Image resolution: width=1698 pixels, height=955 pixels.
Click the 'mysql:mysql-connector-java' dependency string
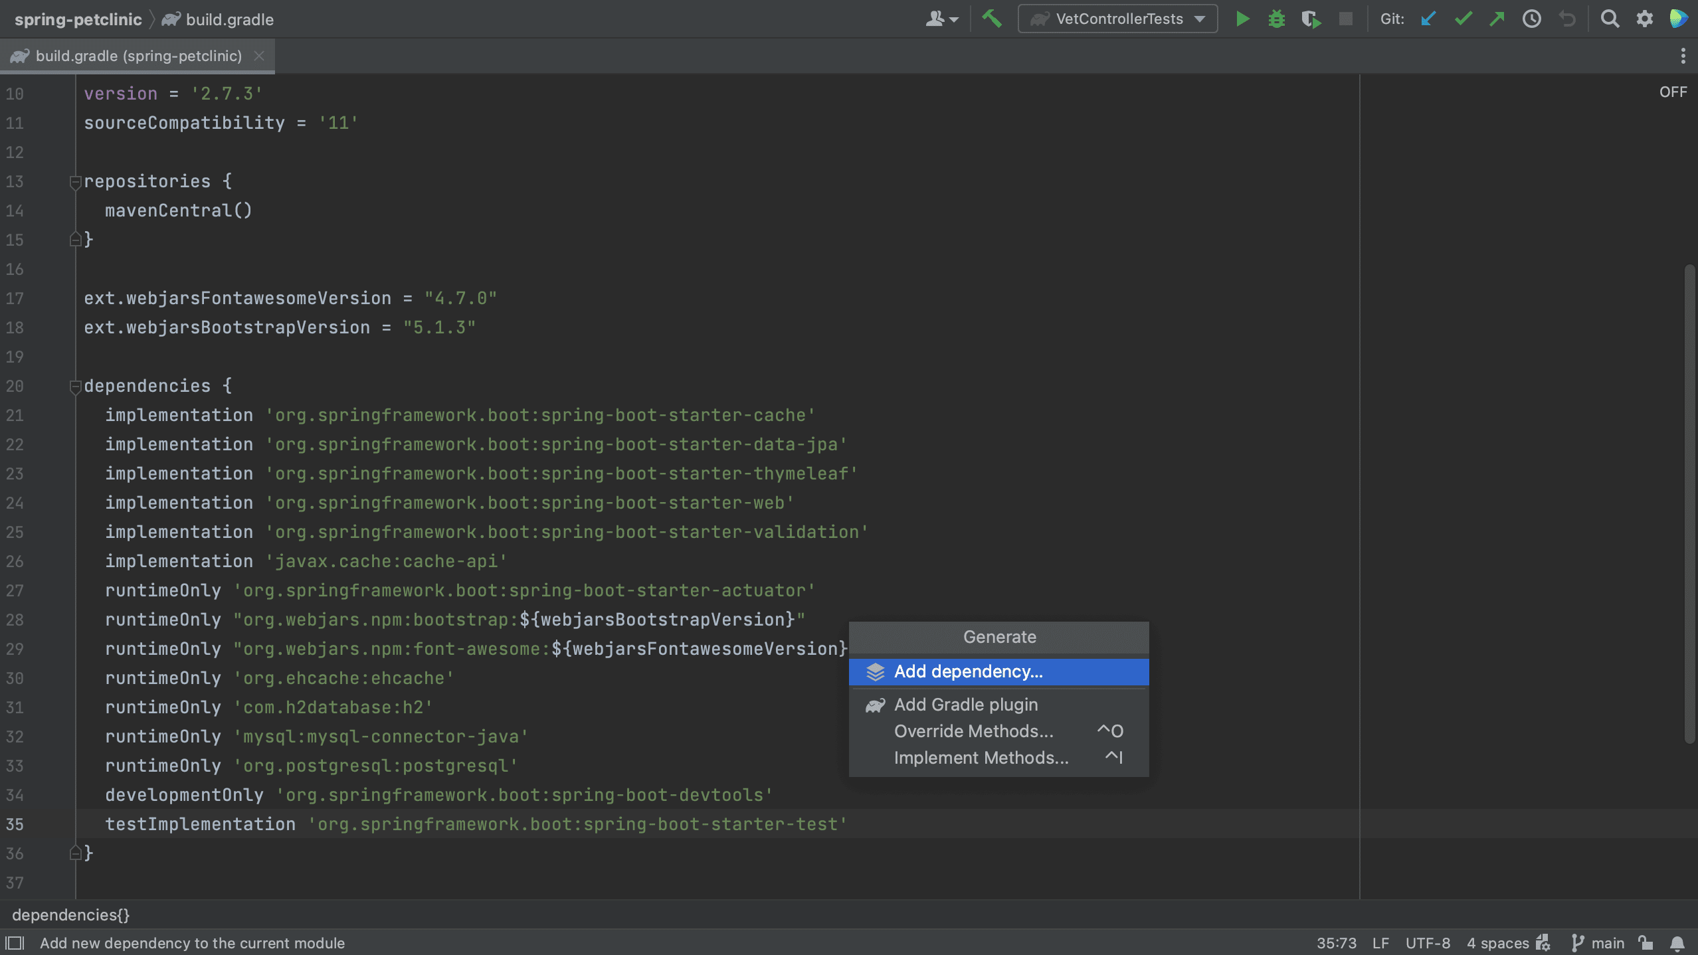click(x=381, y=737)
